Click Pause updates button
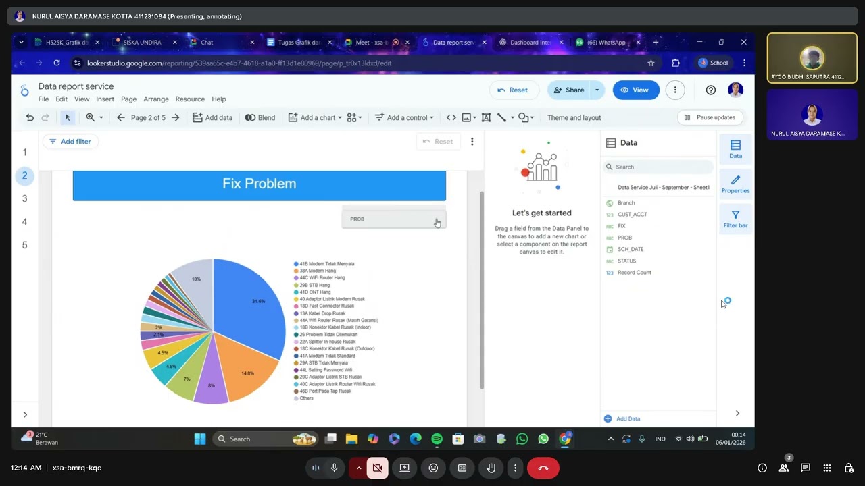Image resolution: width=865 pixels, height=486 pixels. [x=710, y=117]
